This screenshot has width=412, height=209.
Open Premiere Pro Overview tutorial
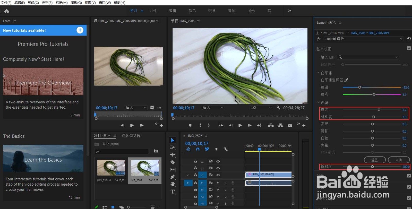pos(43,81)
